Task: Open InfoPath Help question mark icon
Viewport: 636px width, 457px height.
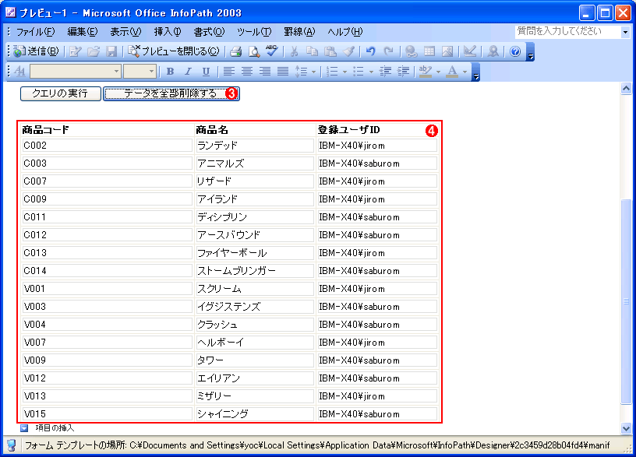Action: coord(515,51)
